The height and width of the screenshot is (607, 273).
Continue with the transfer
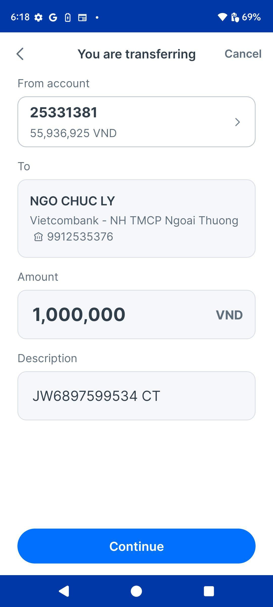pos(136,546)
